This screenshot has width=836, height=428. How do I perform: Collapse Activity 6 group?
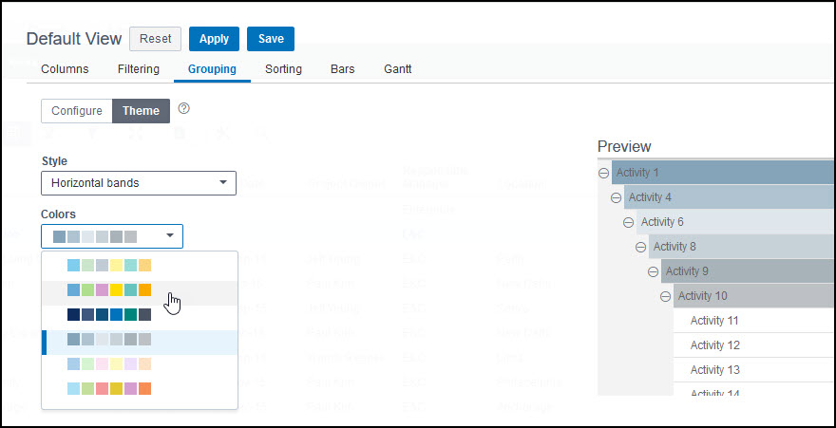coord(628,222)
